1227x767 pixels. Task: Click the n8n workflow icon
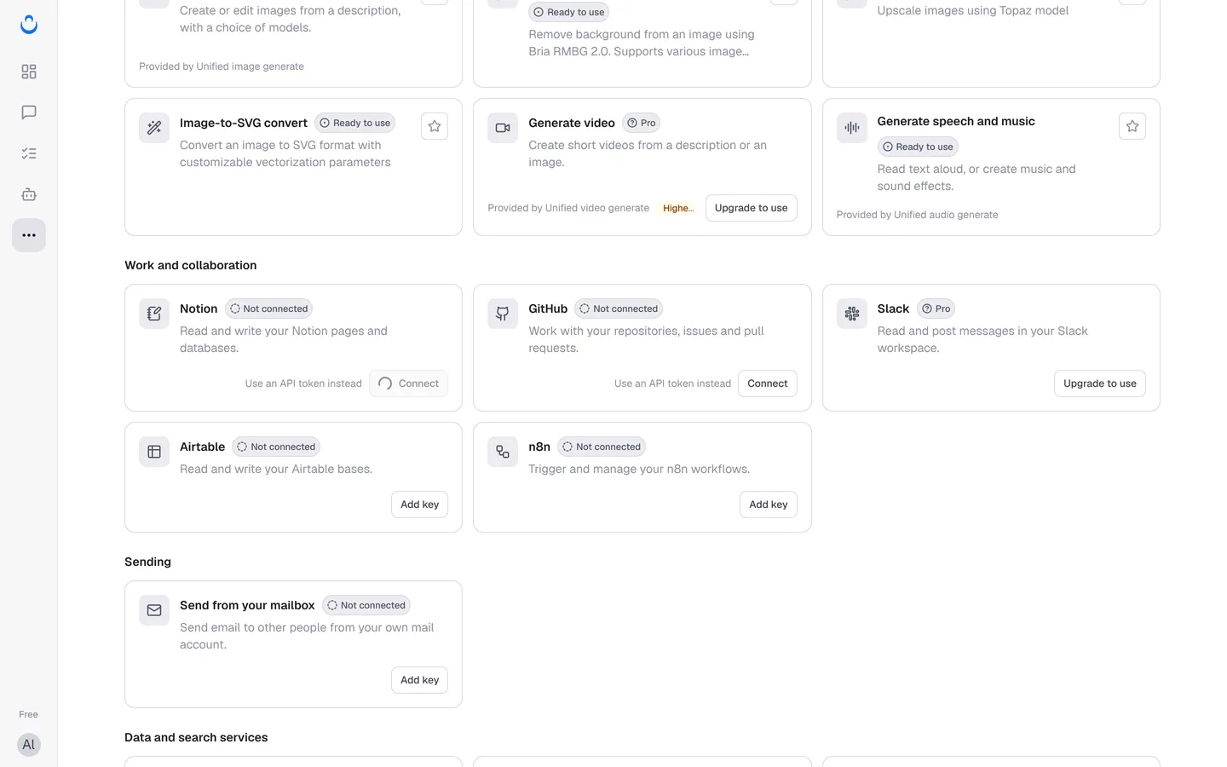503,452
